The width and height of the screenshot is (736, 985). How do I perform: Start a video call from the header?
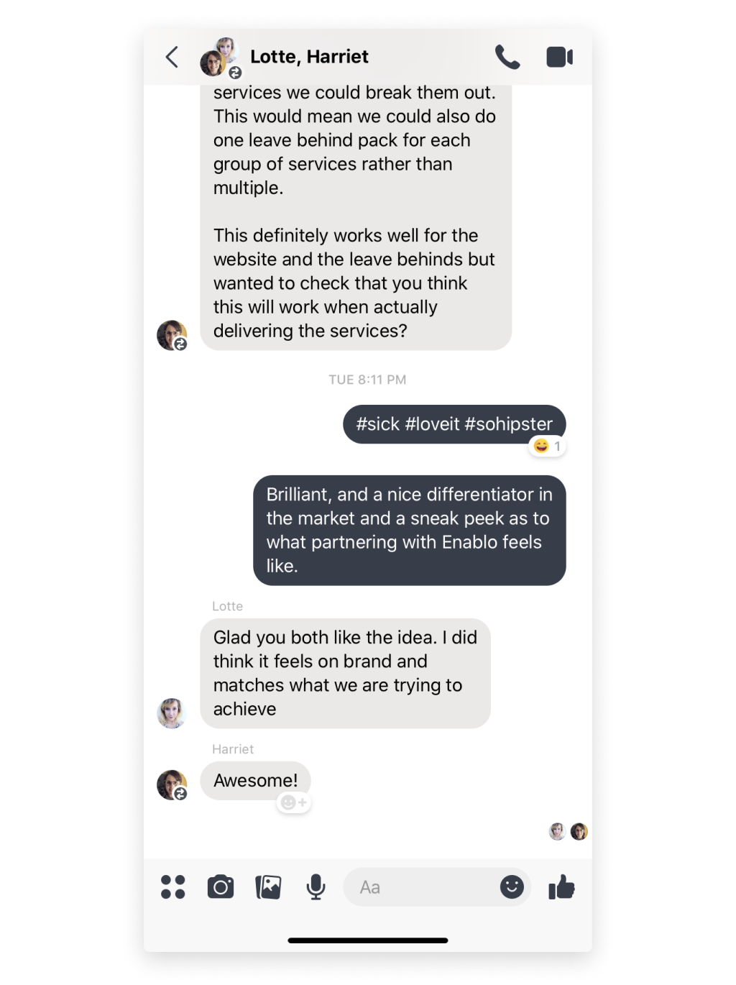[x=560, y=57]
